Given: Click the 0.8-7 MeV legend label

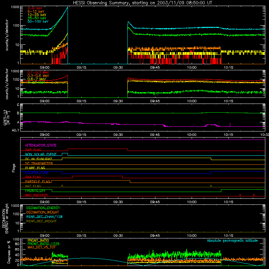Looking at the screenshot, I should tap(37, 79).
